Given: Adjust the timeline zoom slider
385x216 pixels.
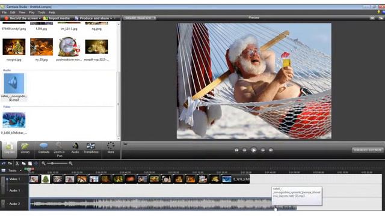Looking at the screenshot, I should pyautogui.click(x=57, y=163).
